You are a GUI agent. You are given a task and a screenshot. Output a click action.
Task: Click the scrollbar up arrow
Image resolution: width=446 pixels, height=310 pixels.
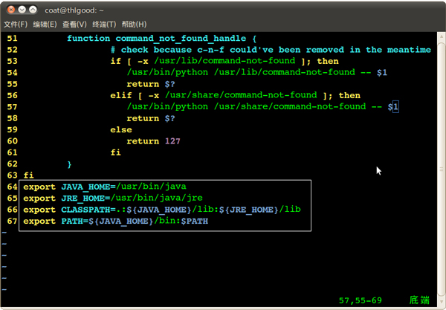click(x=441, y=36)
